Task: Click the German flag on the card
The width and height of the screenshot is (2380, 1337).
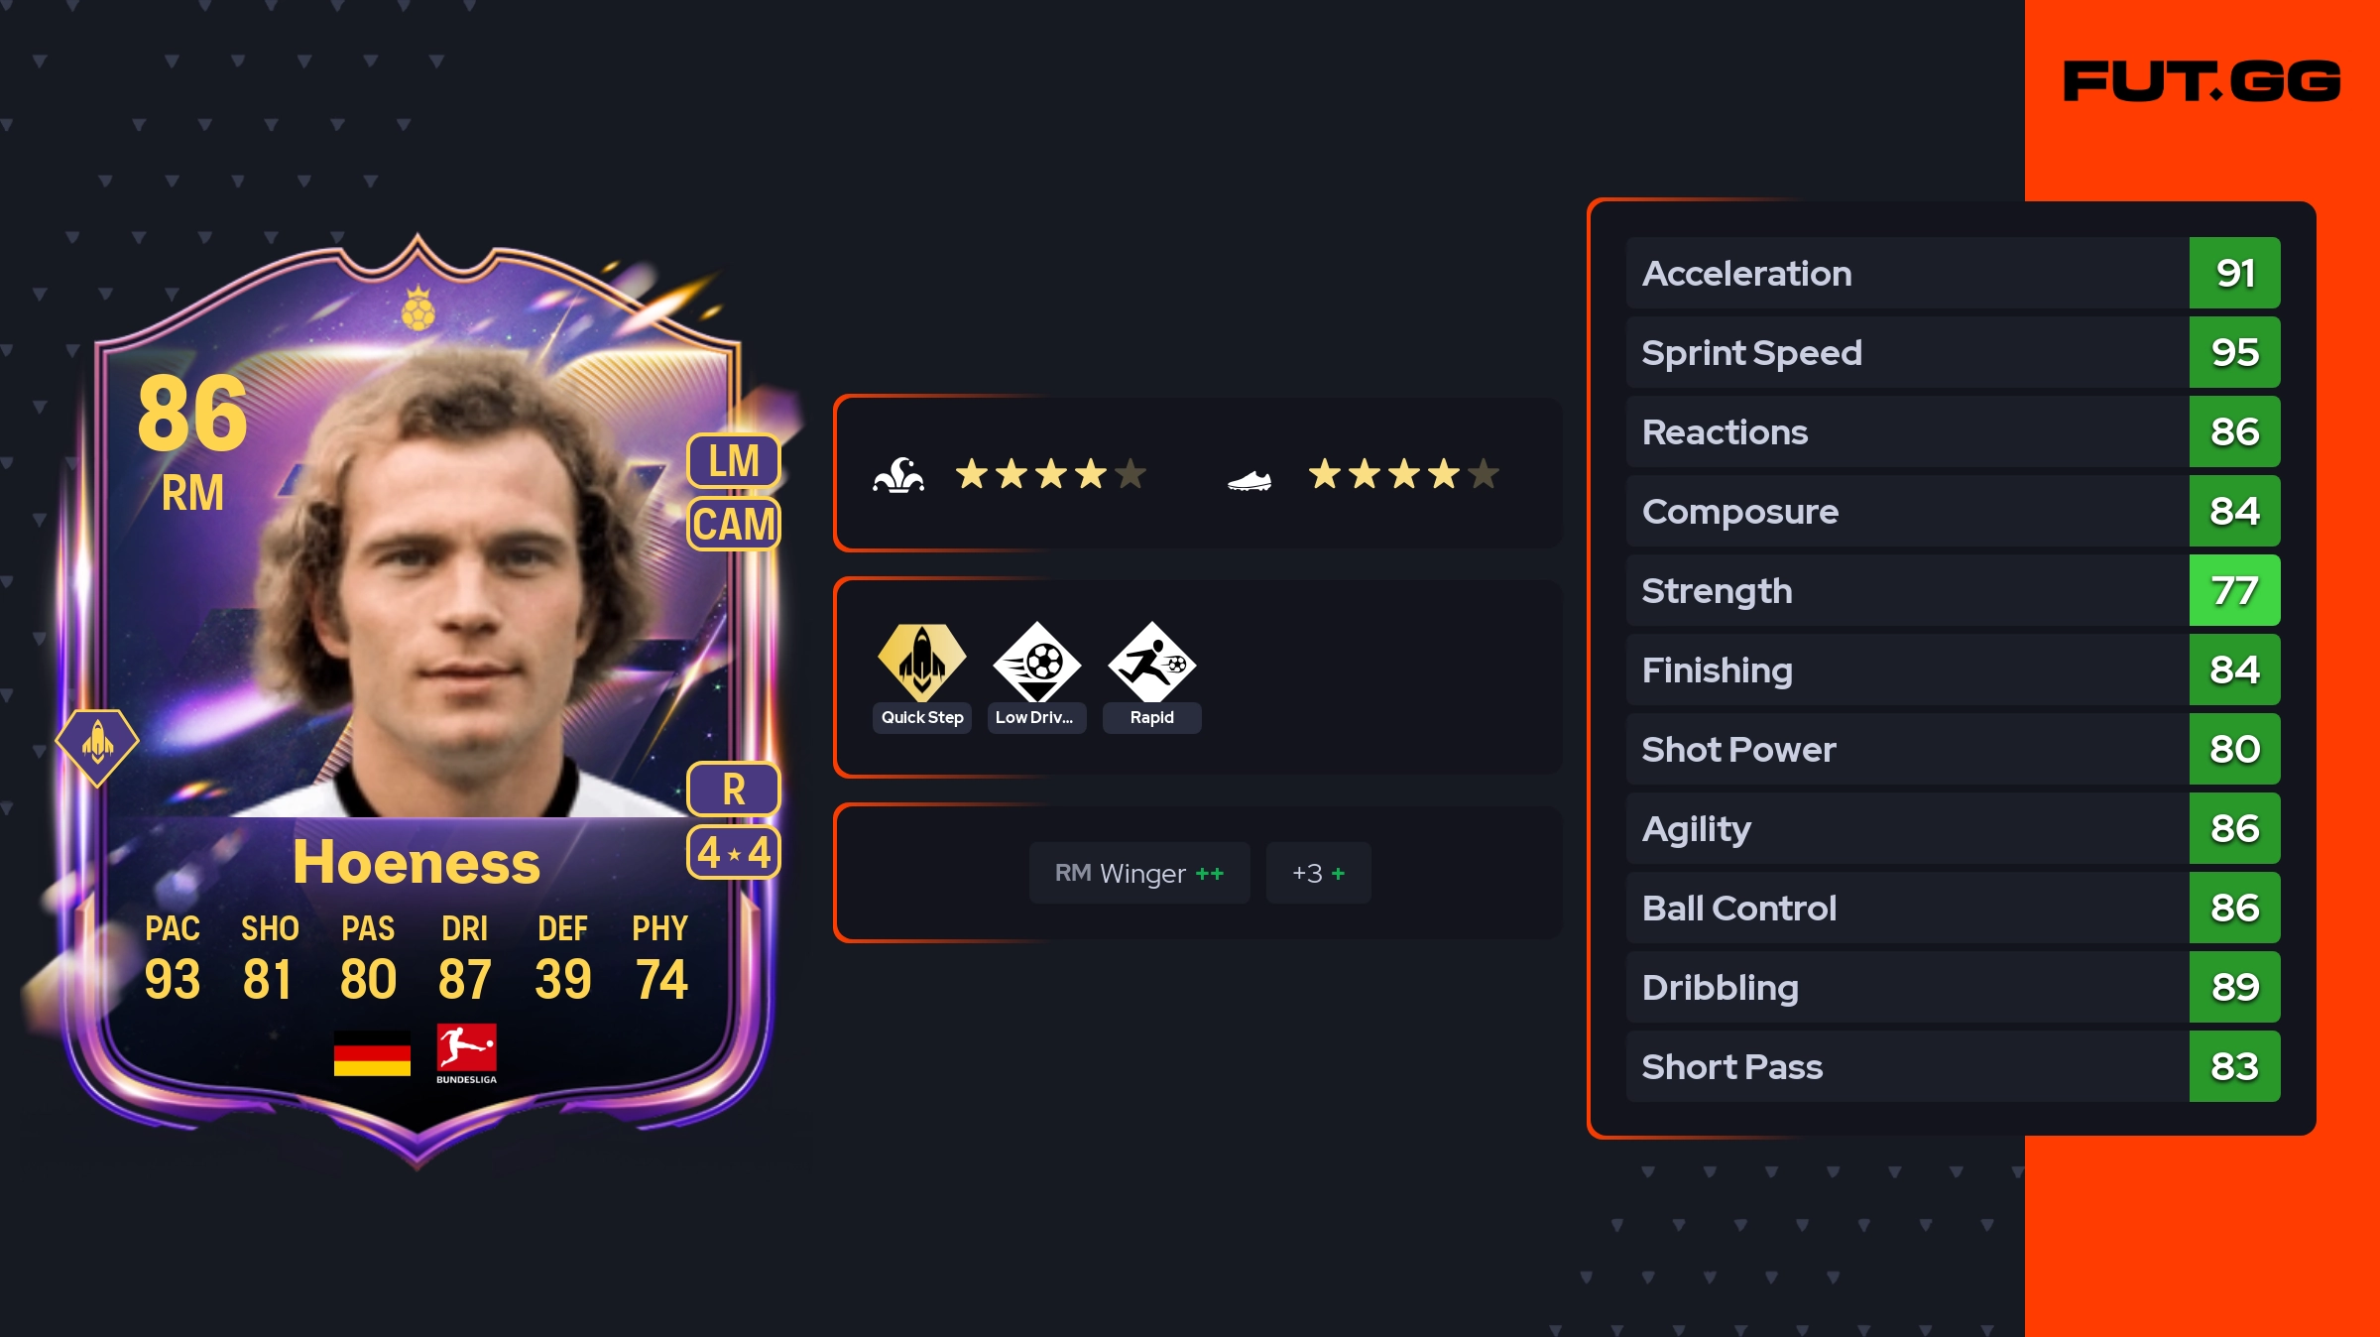Action: [x=372, y=1053]
